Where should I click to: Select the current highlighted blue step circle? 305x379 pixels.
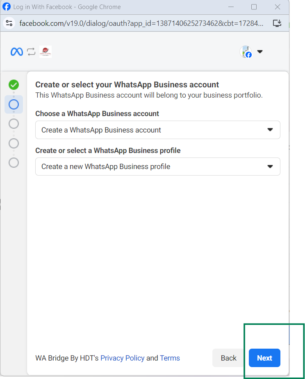(x=14, y=105)
